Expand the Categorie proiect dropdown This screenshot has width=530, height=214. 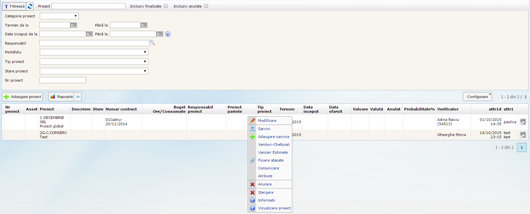pyautogui.click(x=59, y=16)
